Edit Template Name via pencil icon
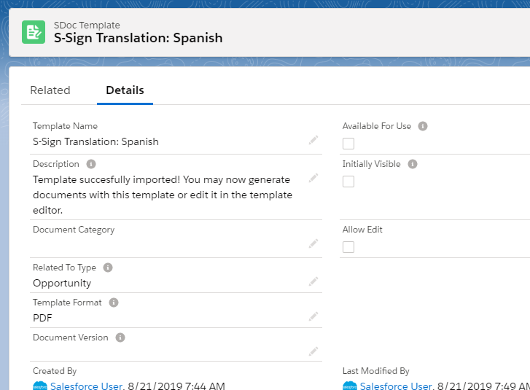The image size is (530, 390). coord(313,140)
